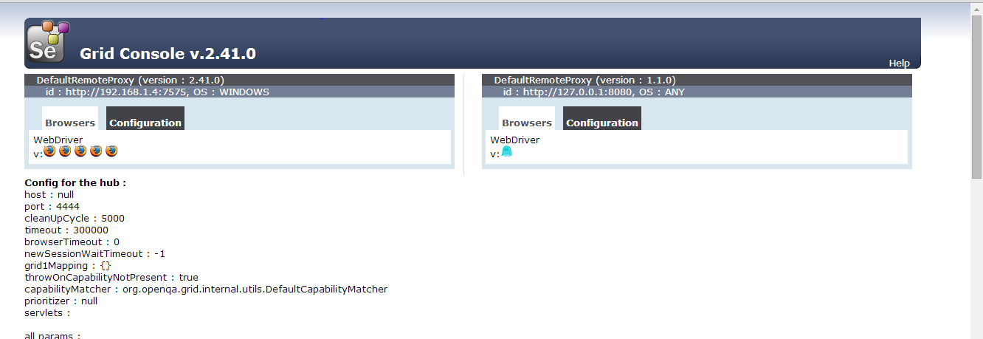Viewport: 983px width, 339px height.
Task: Open Configuration tab of 192.168.1.4 proxy
Action: (145, 119)
